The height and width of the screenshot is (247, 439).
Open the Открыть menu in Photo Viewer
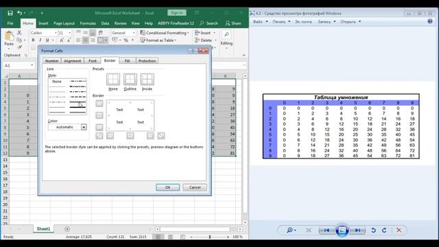pos(351,21)
